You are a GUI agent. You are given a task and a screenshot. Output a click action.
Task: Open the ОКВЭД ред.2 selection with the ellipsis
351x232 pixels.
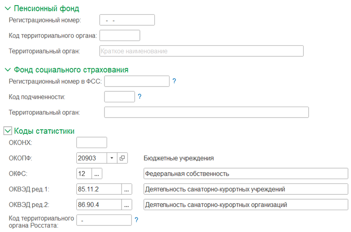tap(127, 205)
